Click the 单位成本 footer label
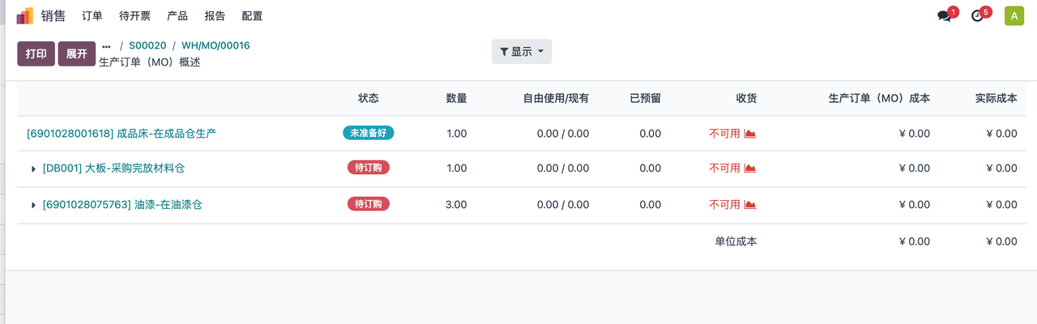Screen dimensions: 1037x324 click(x=736, y=241)
